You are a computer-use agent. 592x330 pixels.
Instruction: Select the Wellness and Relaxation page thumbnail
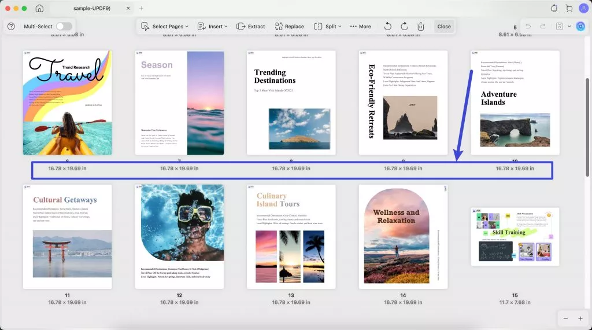pos(403,237)
